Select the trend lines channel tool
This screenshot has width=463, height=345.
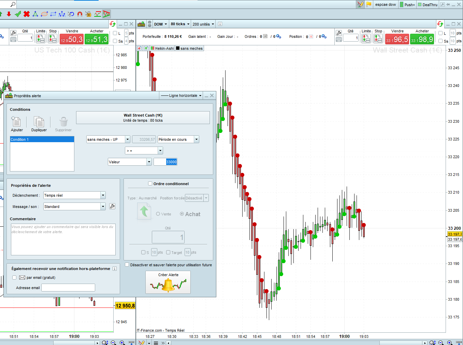point(106,14)
